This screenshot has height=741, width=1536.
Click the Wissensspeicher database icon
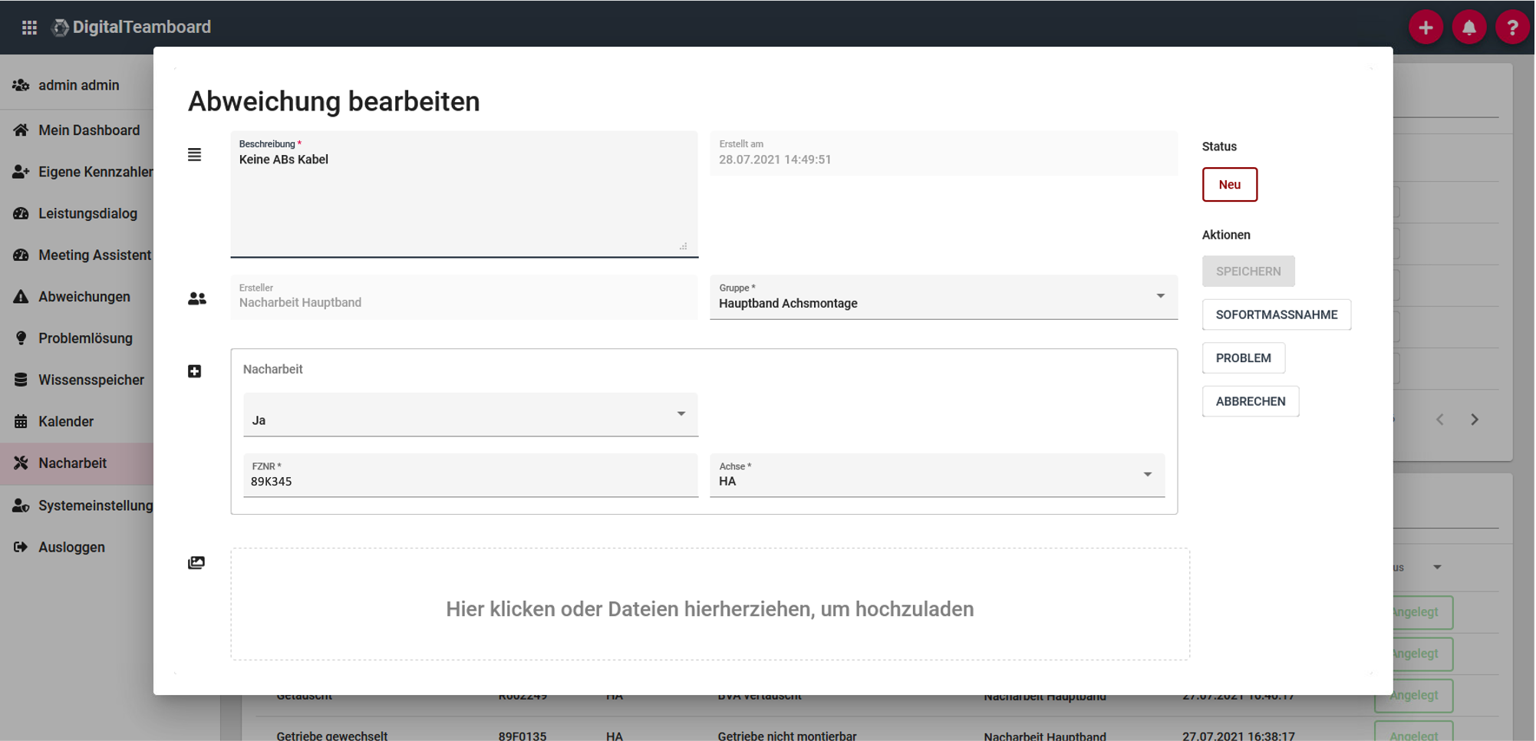pyautogui.click(x=21, y=380)
